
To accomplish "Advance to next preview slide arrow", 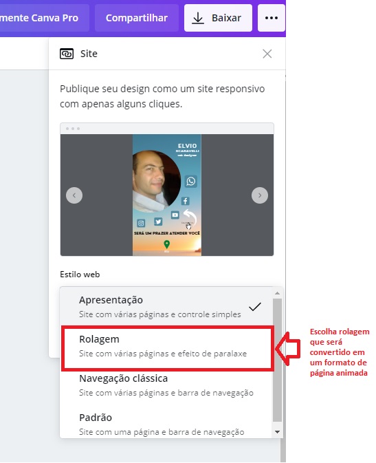I will pos(260,195).
